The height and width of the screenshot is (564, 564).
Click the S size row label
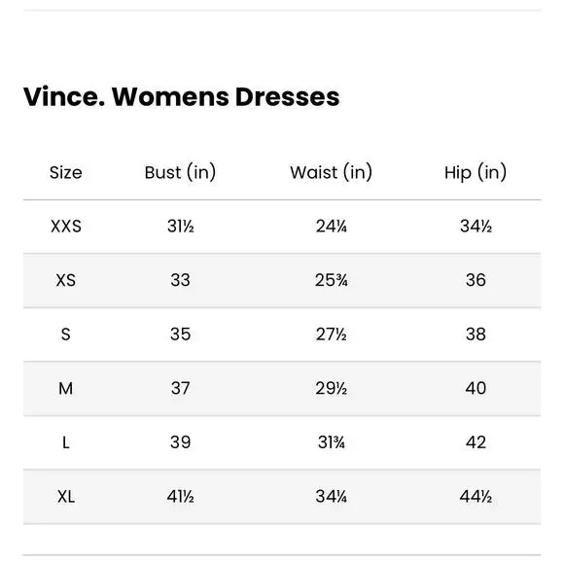coord(66,335)
